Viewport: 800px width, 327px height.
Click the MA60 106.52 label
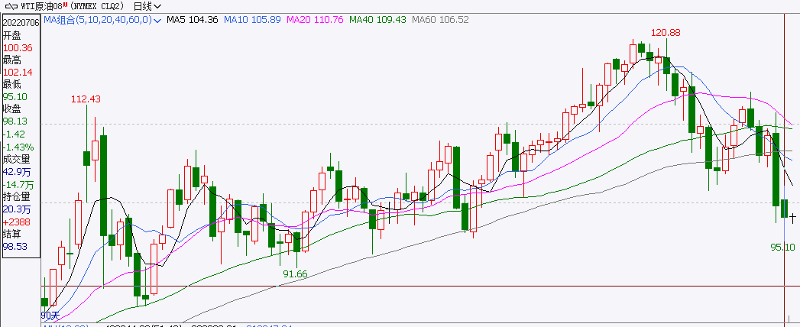pyautogui.click(x=440, y=20)
